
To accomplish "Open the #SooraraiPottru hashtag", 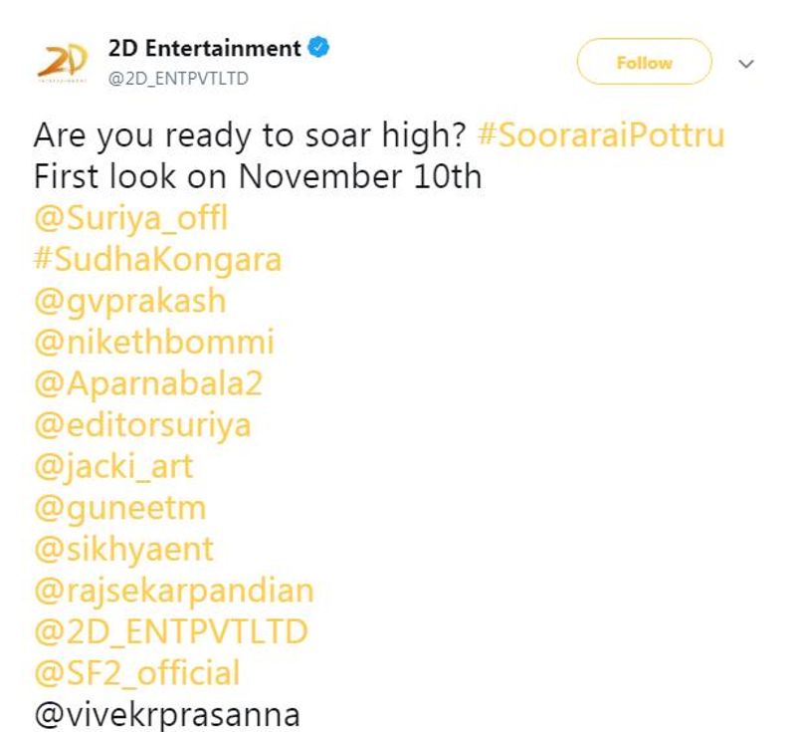I will click(x=600, y=135).
